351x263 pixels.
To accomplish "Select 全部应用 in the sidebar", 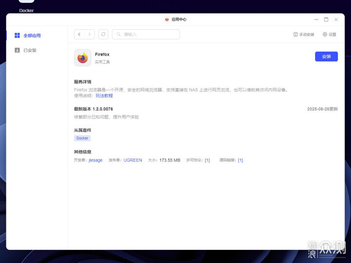I will 32,36.
